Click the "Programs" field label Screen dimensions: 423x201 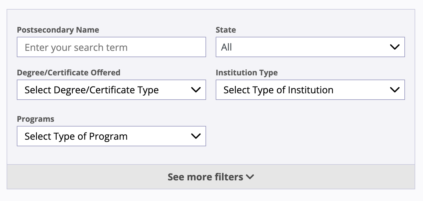(x=35, y=119)
